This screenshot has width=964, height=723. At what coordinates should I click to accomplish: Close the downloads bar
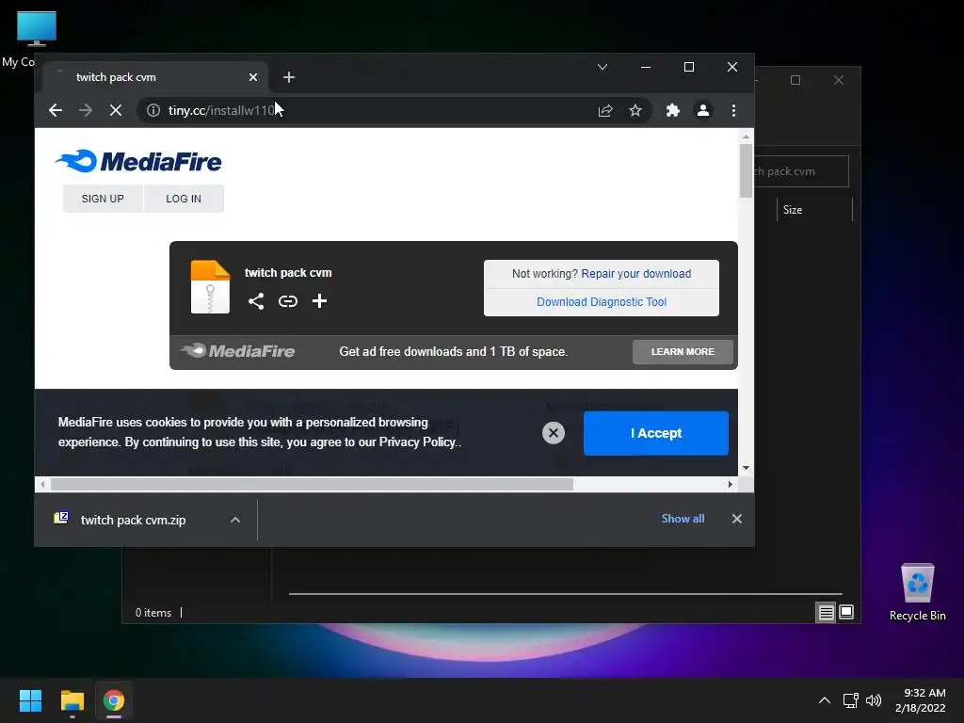coord(736,519)
